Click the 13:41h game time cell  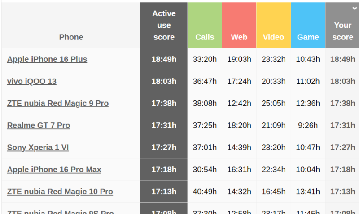pos(308,192)
